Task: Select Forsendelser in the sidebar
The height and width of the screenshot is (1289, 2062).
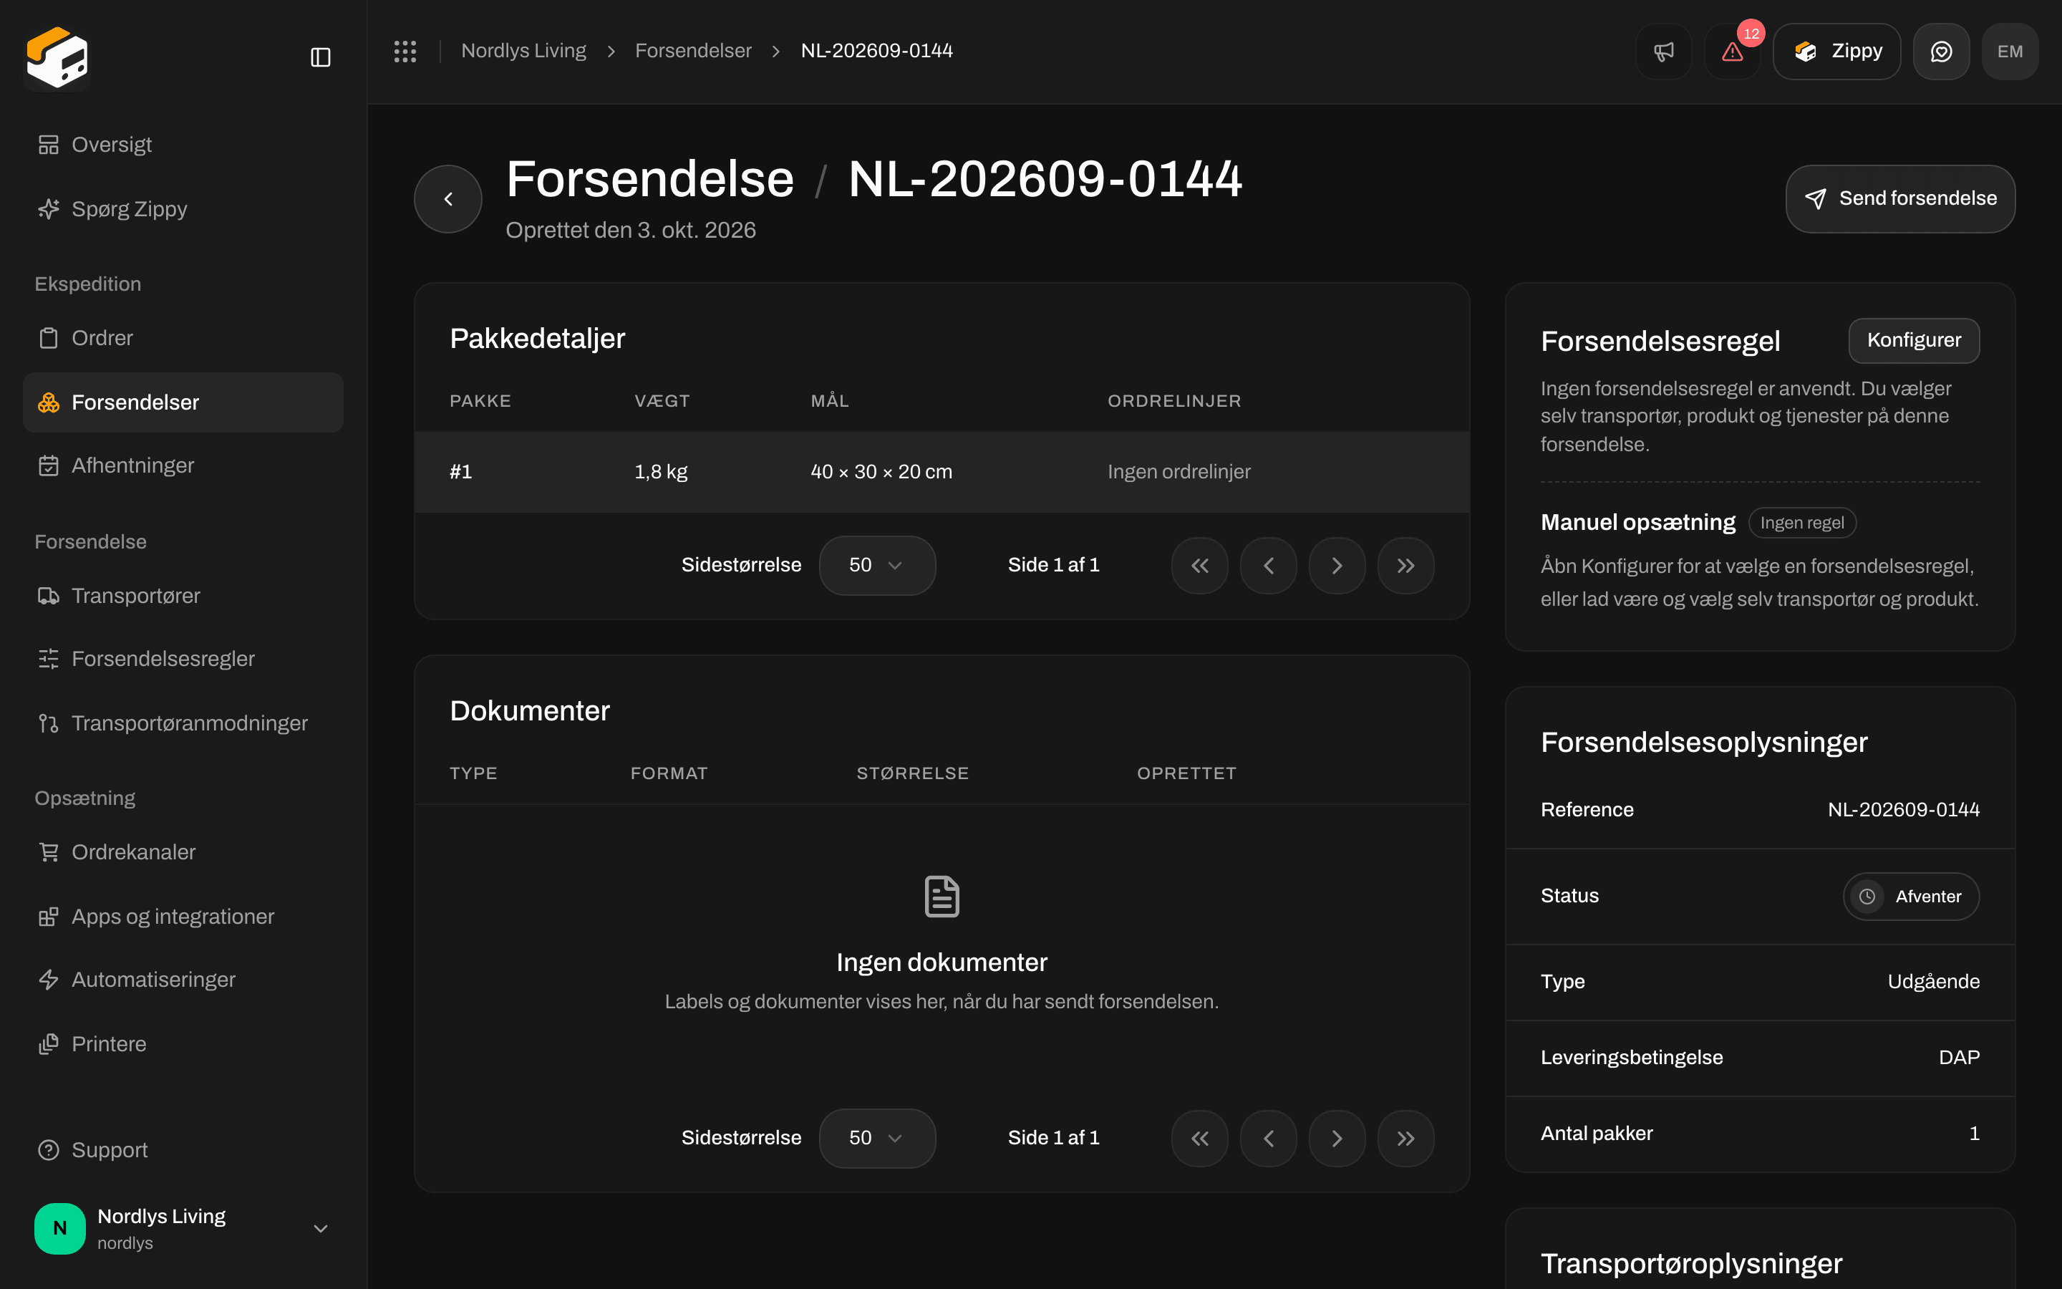Action: [183, 402]
